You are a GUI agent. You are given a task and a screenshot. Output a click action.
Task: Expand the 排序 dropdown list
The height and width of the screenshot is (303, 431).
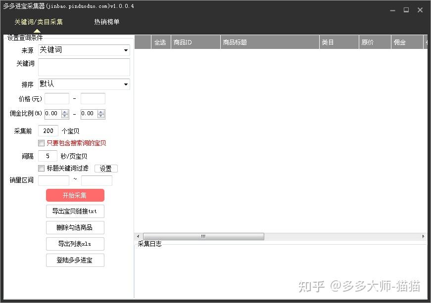tap(84, 84)
